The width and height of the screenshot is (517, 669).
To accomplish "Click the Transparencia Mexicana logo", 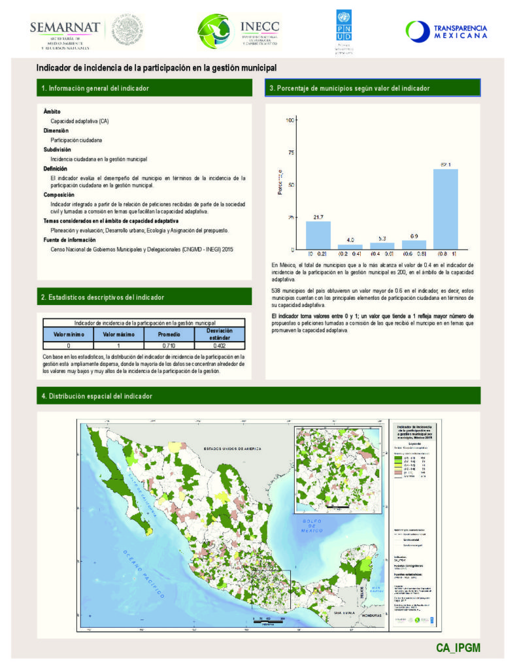I will click(x=446, y=31).
